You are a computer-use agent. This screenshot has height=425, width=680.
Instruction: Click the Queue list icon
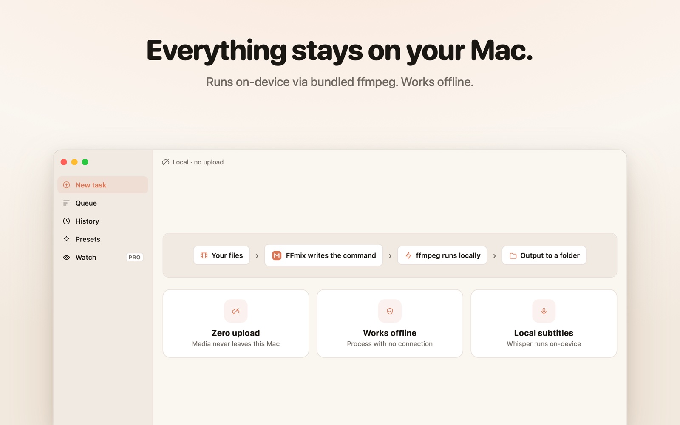coord(66,203)
